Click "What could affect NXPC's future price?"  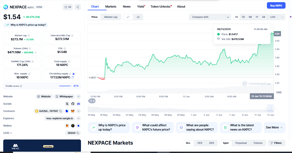click(153, 127)
